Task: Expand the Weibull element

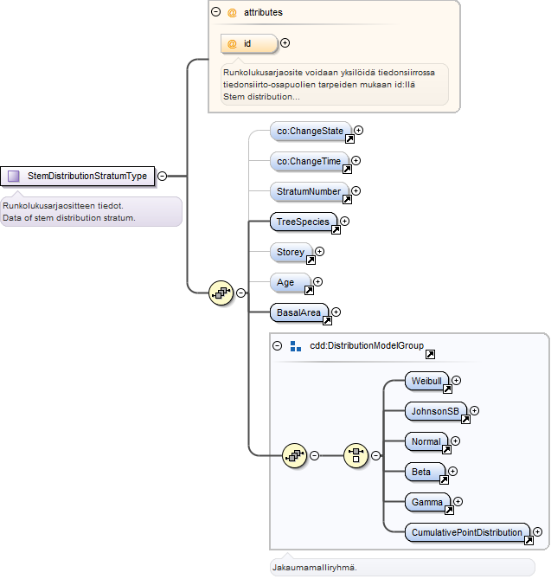Action: click(x=456, y=380)
